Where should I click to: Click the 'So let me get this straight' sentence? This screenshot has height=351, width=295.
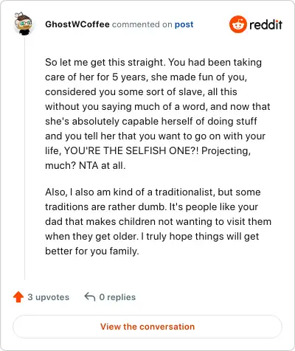(x=105, y=62)
